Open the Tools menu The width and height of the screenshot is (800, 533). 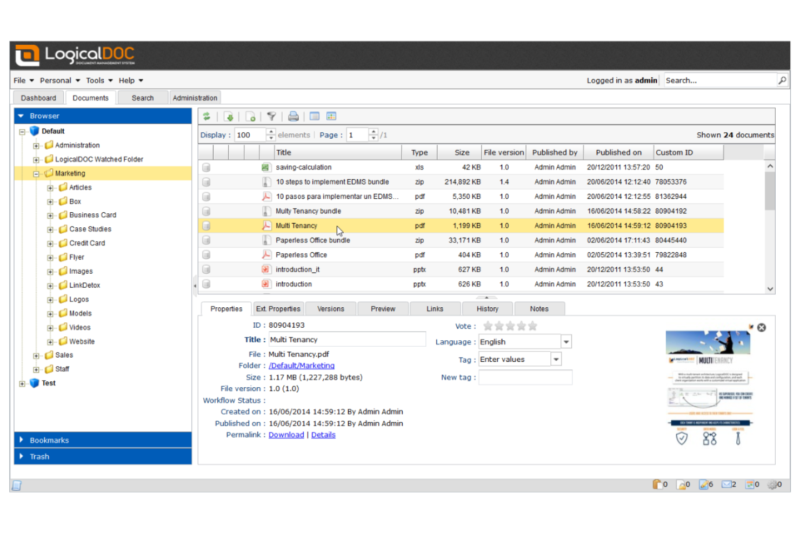[95, 80]
